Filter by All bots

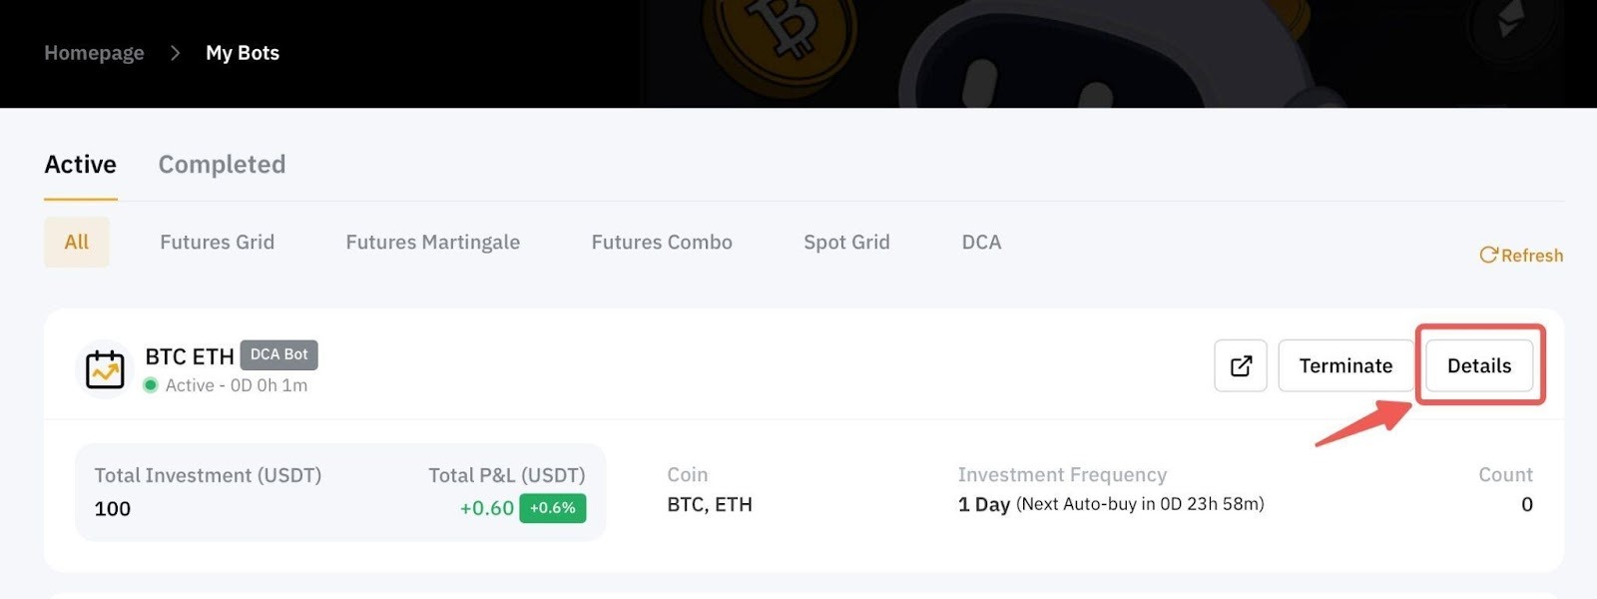[x=77, y=243]
